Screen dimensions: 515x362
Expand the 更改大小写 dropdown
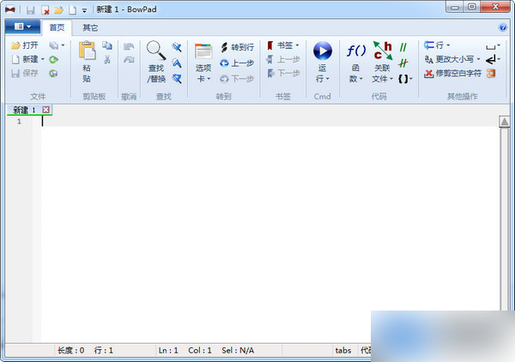[452, 59]
